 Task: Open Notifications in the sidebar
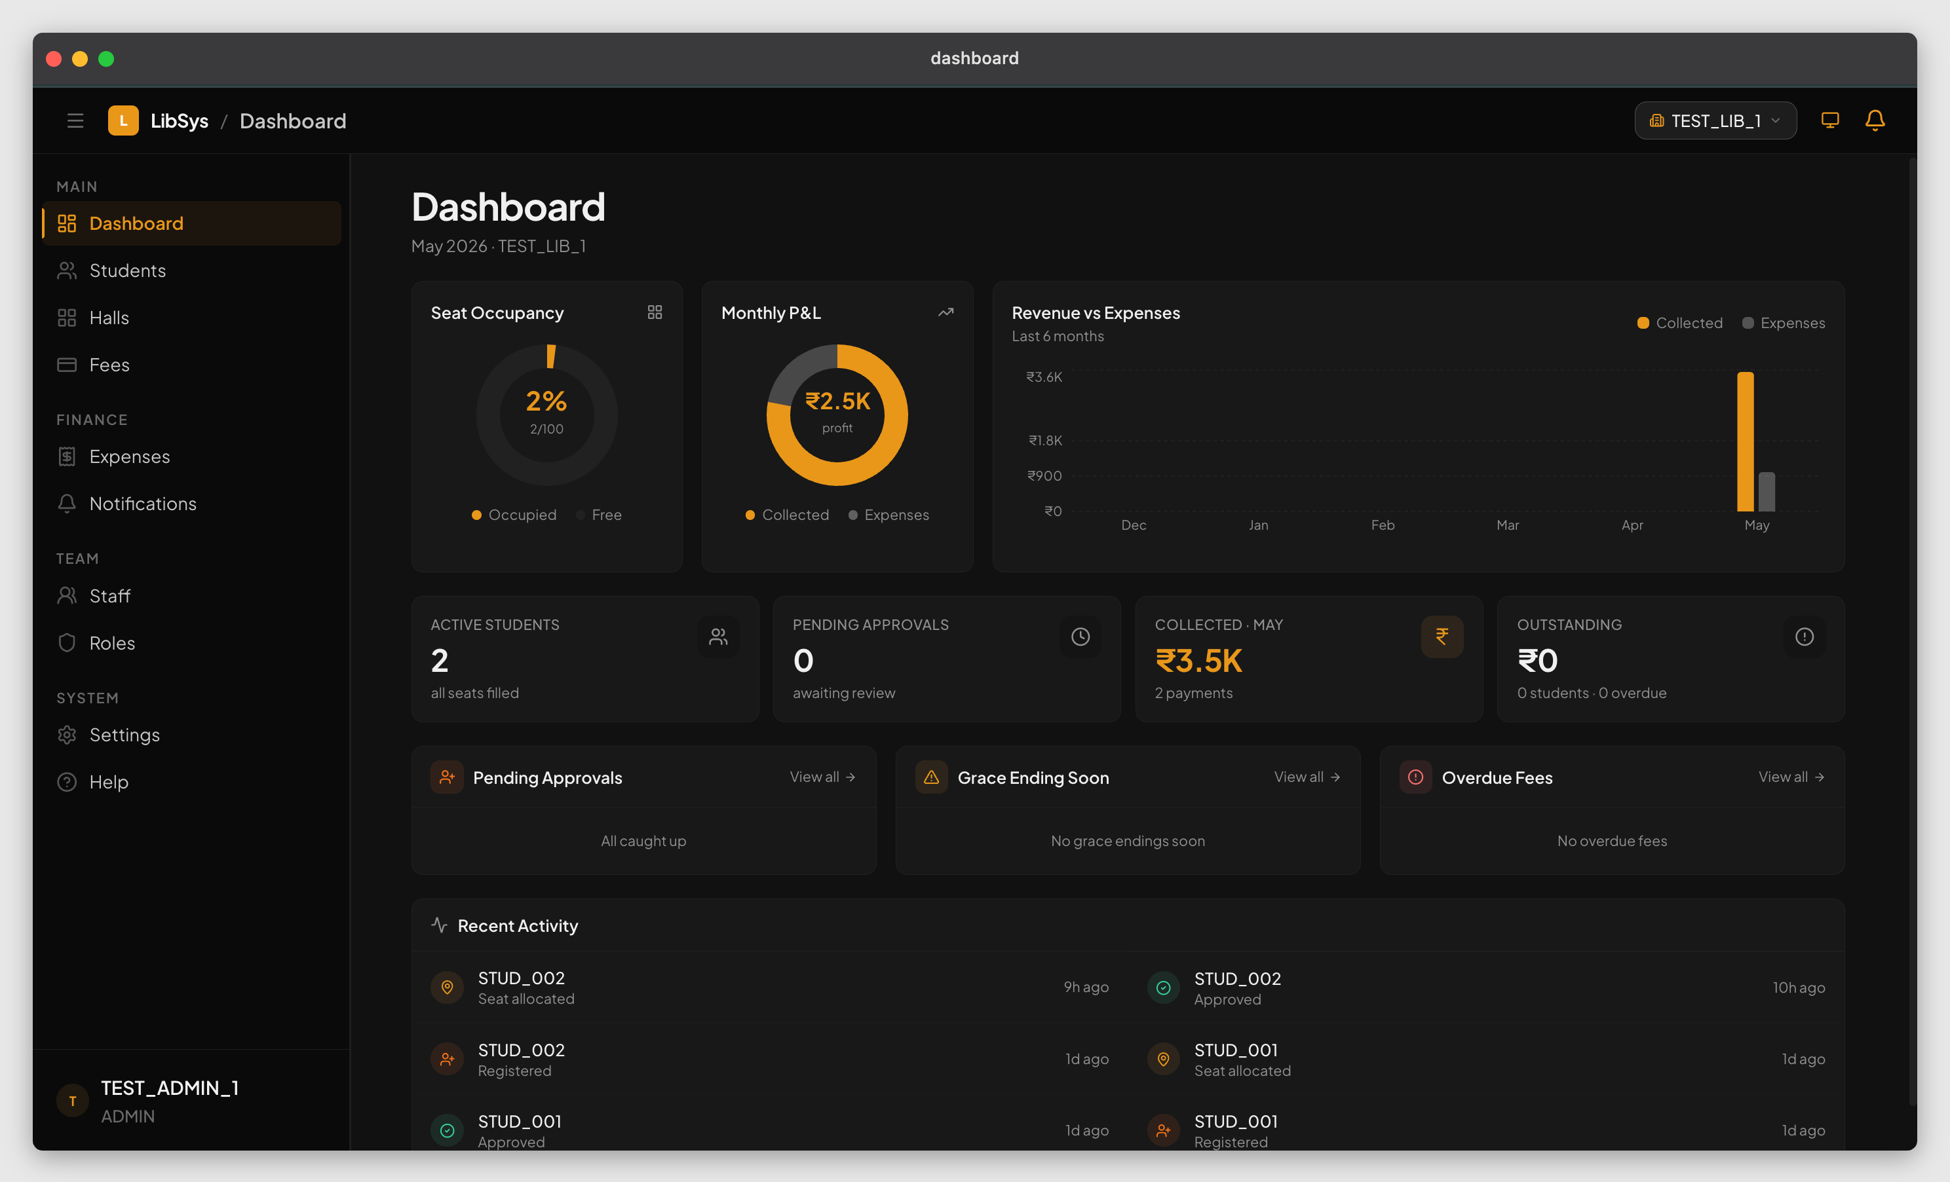coord(191,503)
